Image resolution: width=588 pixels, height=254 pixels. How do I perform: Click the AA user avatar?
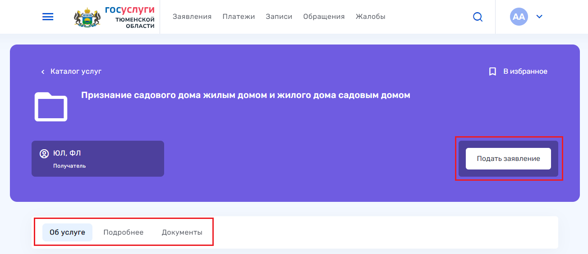(x=519, y=17)
